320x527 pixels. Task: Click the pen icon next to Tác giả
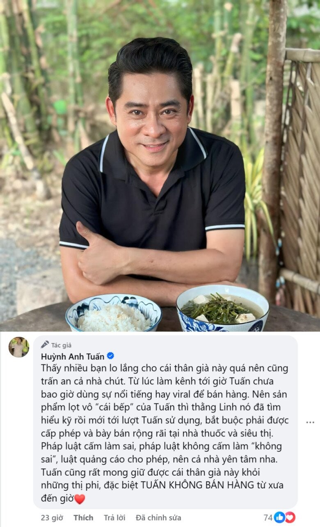[x=45, y=345]
